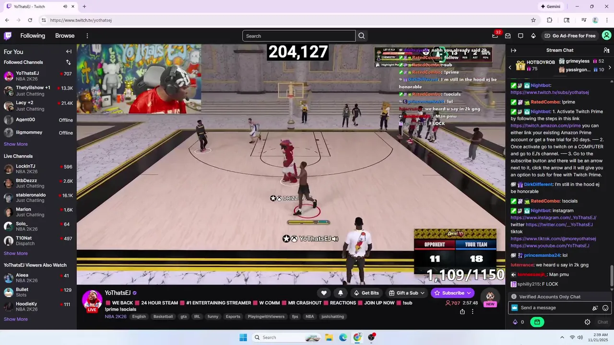Open the tiktok.com/@moreyothatsej link
Image resolution: width=614 pixels, height=345 pixels.
pos(554,239)
